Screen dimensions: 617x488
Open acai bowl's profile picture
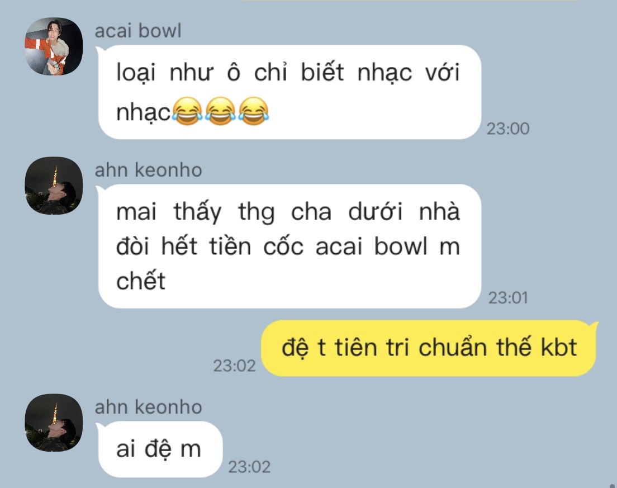(54, 46)
